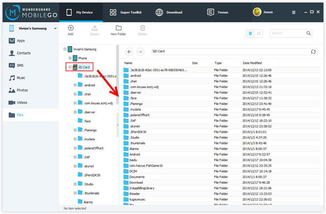Open Photos in the sidebar
The width and height of the screenshot is (326, 214).
point(18,90)
